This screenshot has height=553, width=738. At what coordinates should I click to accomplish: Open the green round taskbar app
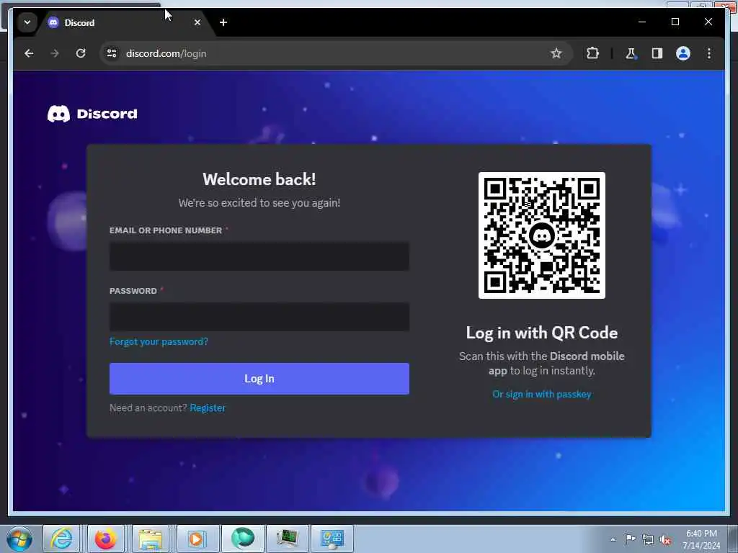(242, 539)
